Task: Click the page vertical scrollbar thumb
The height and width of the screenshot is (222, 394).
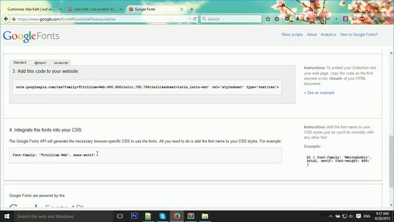Action: [x=391, y=161]
